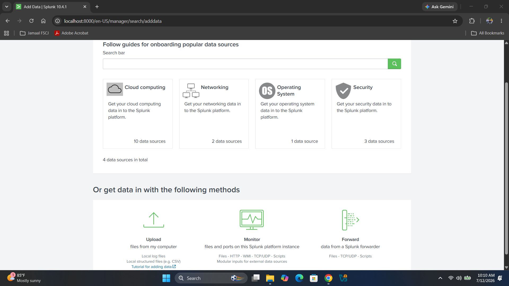509x286 pixels.
Task: Open Jamaal FSCJ bookmarks folder
Action: point(34,33)
